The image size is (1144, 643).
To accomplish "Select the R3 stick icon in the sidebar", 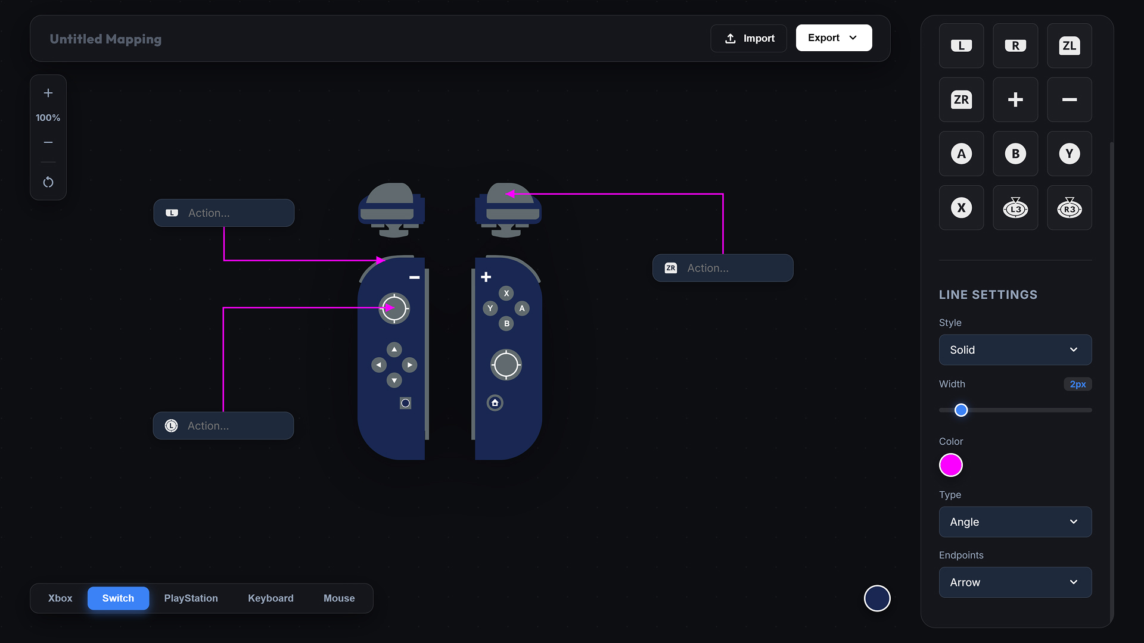I will click(x=1069, y=207).
